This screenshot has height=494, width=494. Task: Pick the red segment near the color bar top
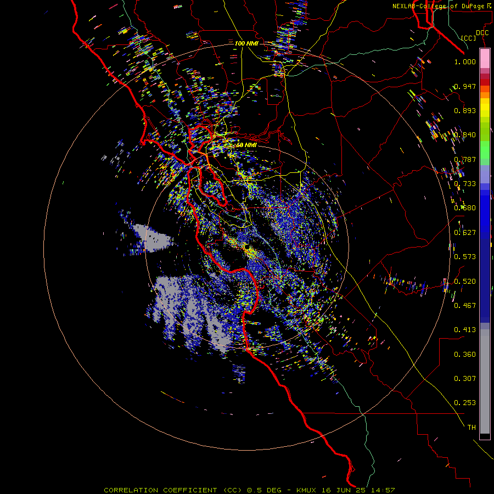pos(485,82)
